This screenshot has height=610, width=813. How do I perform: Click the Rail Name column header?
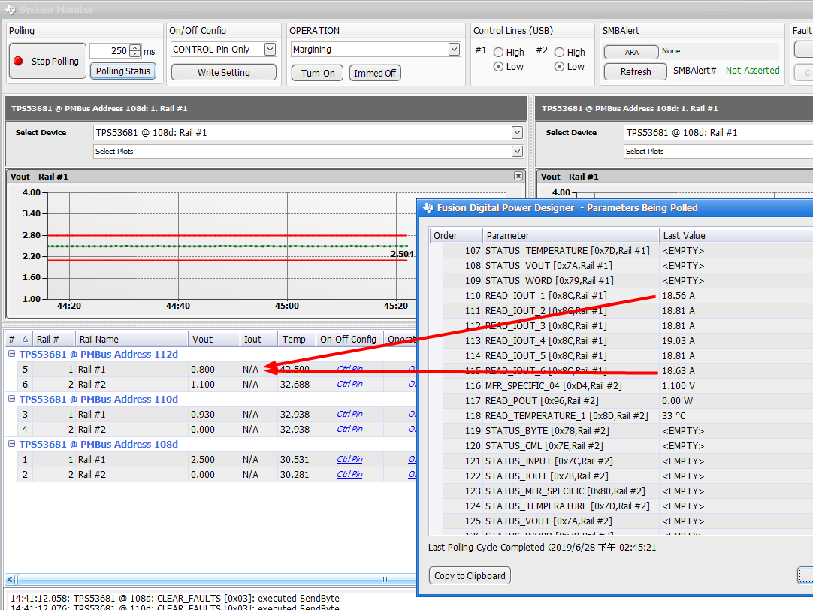pos(131,339)
